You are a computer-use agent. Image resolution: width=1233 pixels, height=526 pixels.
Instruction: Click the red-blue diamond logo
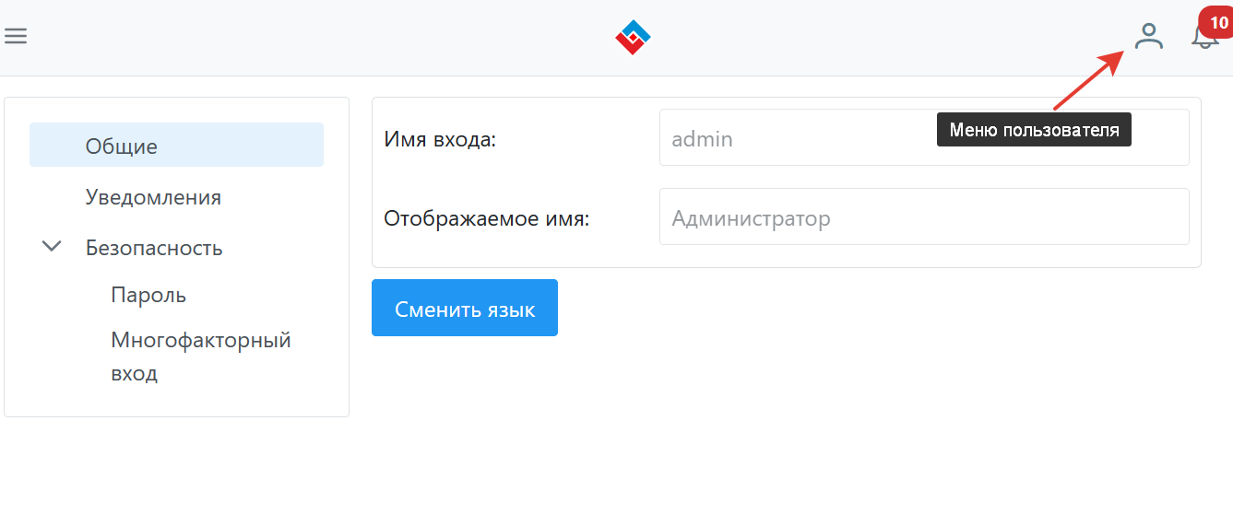(x=633, y=37)
